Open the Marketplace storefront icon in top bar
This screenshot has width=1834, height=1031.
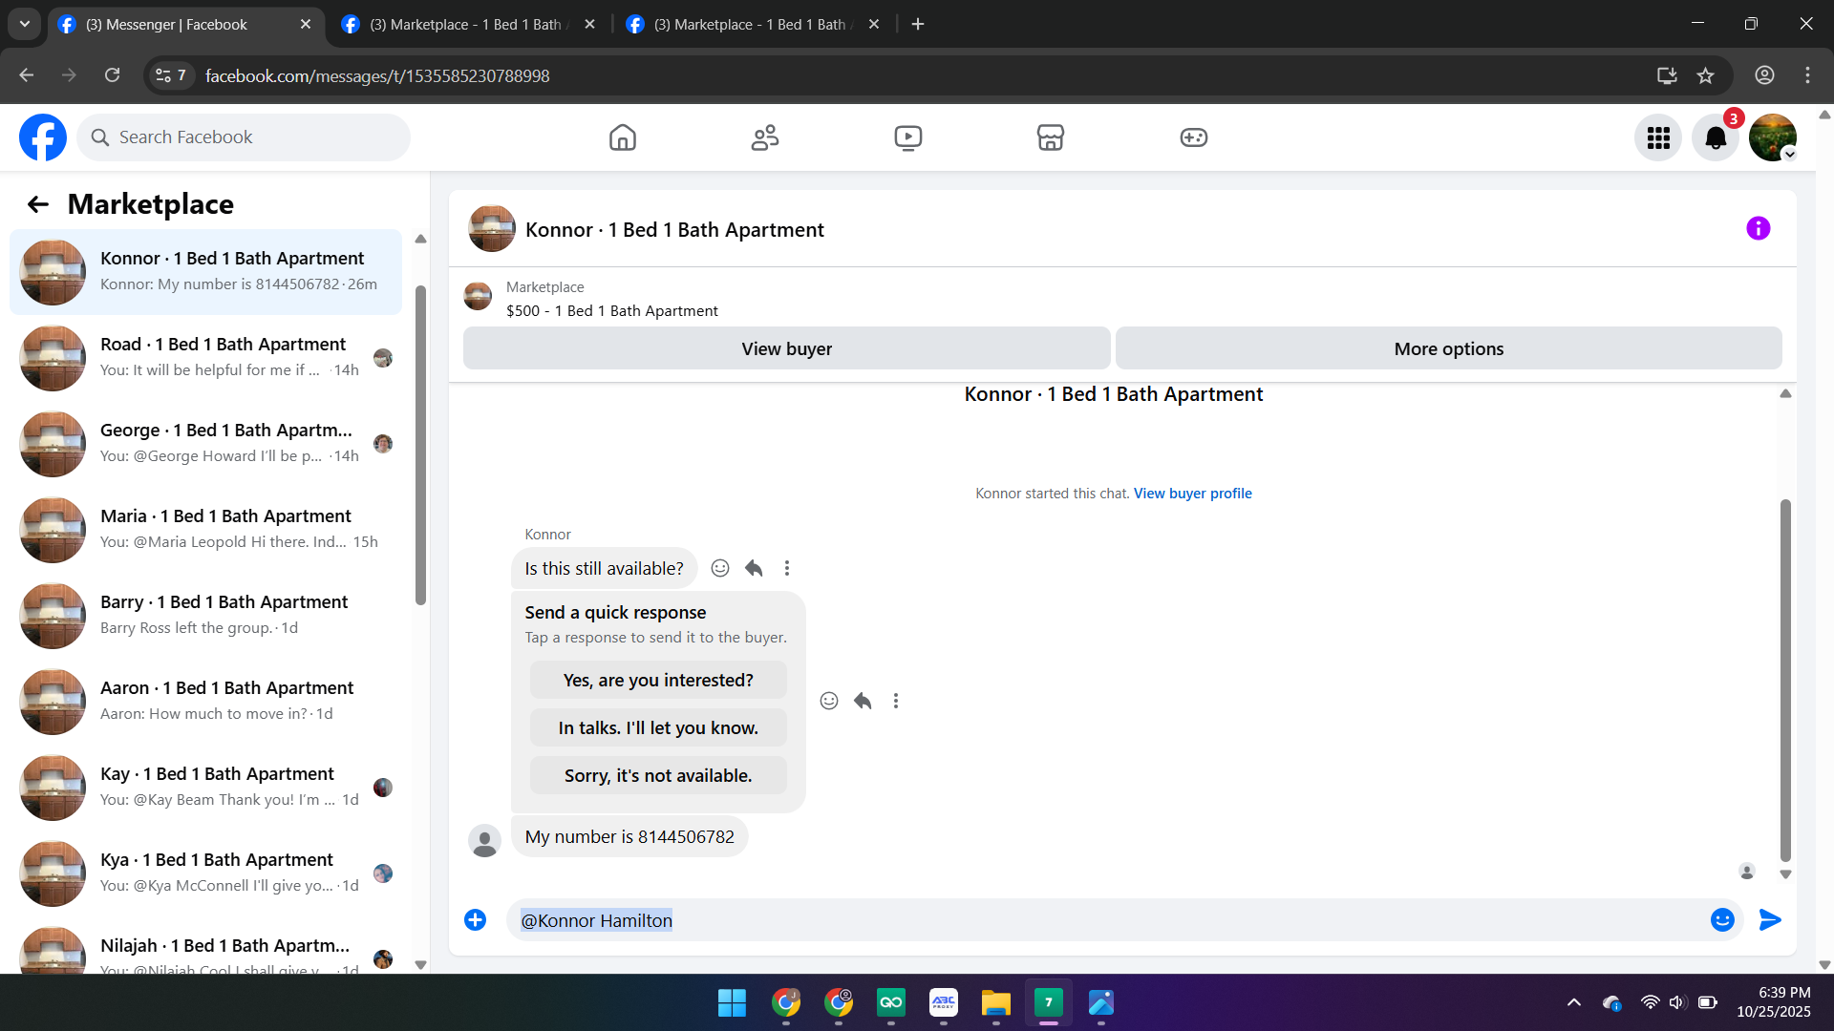(1050, 137)
